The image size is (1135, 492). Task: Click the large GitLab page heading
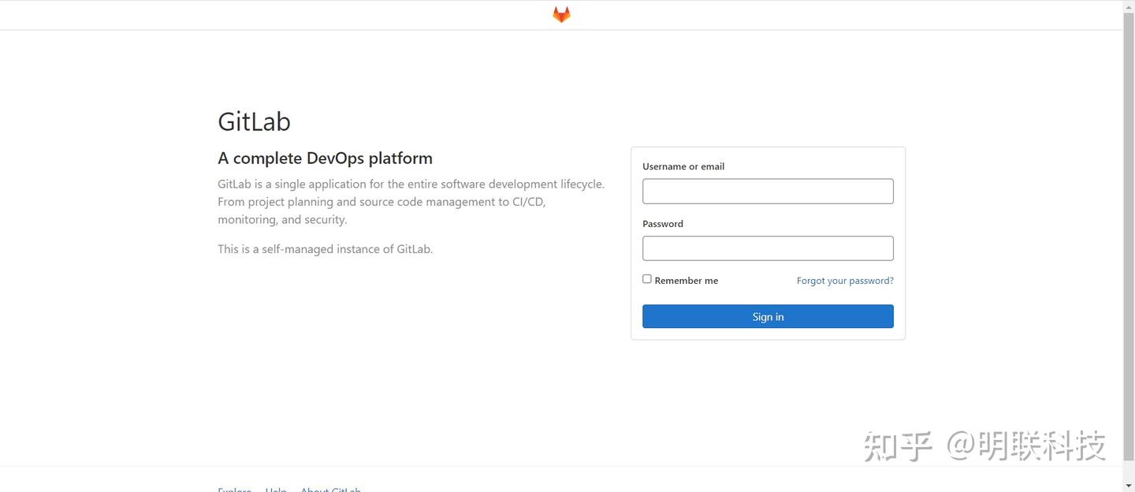pyautogui.click(x=254, y=121)
